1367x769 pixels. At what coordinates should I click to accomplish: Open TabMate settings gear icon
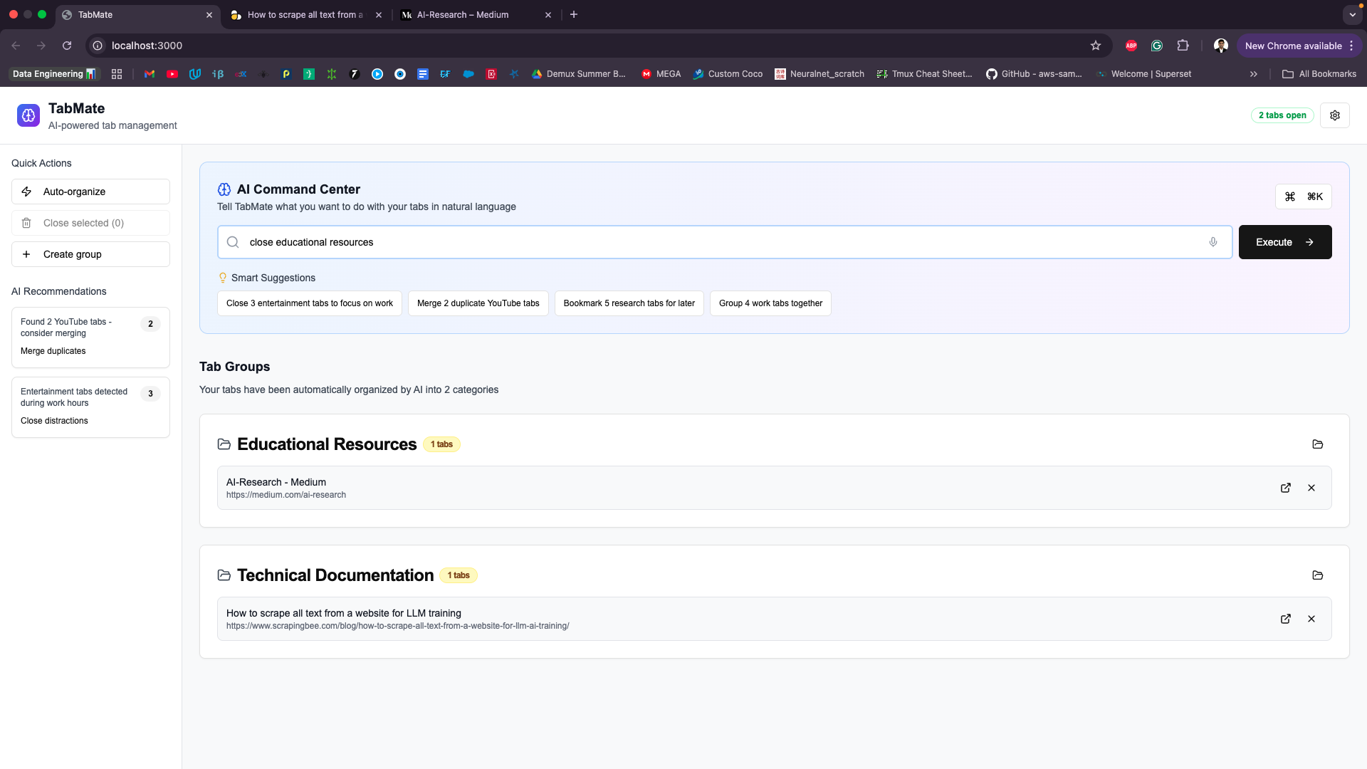coord(1335,115)
